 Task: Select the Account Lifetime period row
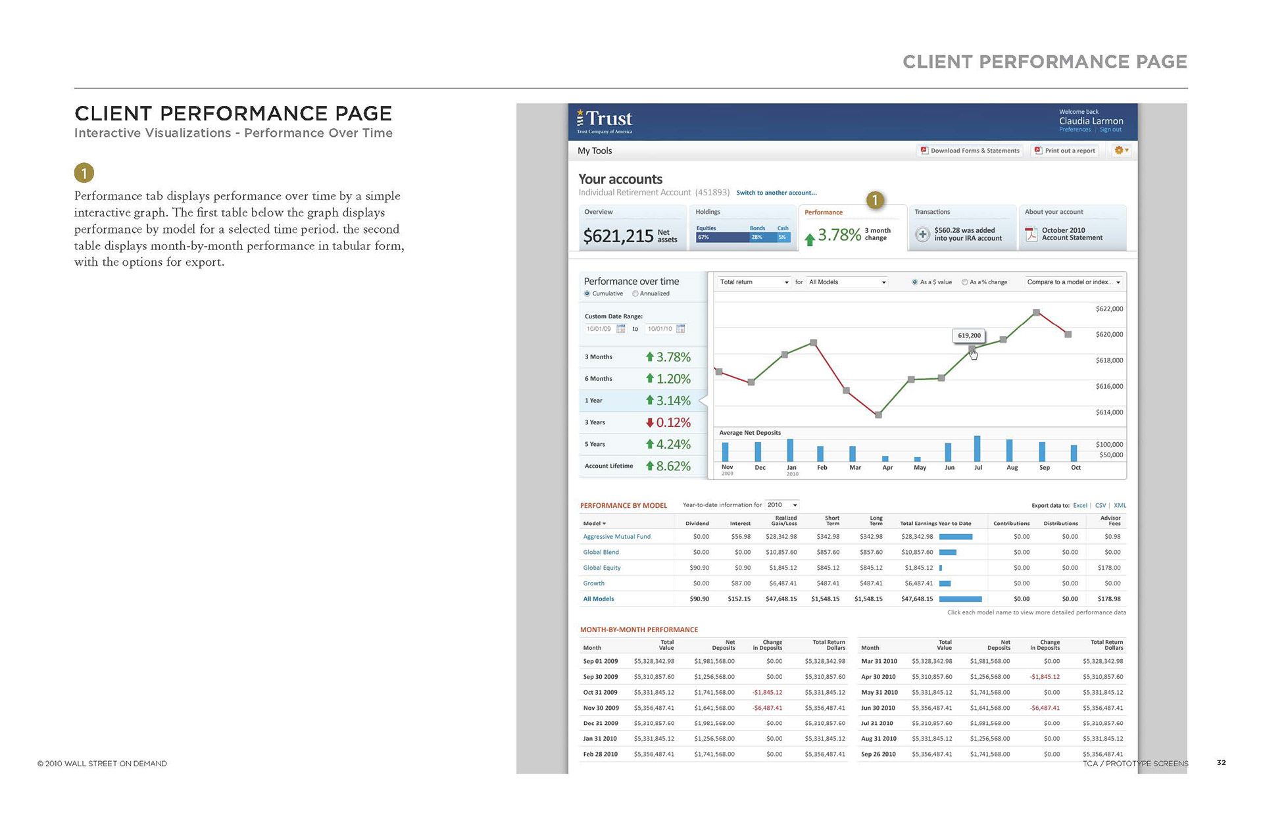[643, 466]
